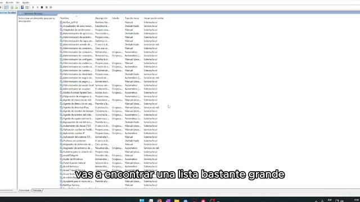360x202 pixels.
Task: Click the Restart service toolbar icon
Action: coord(51,7)
